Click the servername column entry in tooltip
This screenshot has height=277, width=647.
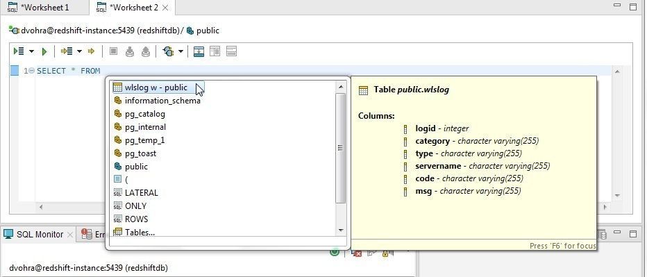(x=482, y=166)
